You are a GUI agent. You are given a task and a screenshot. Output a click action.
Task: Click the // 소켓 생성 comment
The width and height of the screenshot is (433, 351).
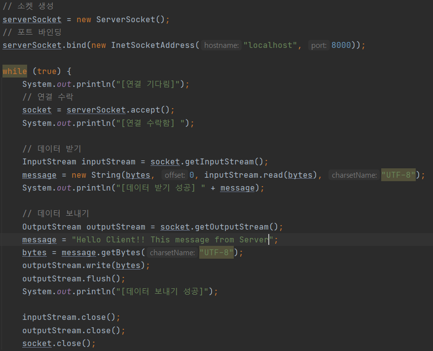coord(28,6)
